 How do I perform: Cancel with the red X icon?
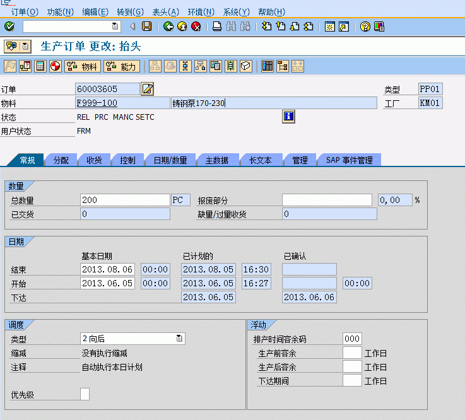coord(196,26)
